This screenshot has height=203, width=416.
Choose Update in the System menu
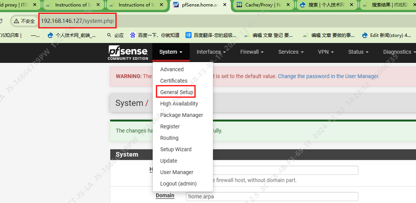pyautogui.click(x=169, y=161)
